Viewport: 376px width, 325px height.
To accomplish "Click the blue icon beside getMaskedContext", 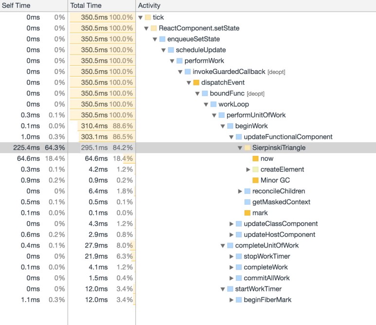I will [247, 202].
